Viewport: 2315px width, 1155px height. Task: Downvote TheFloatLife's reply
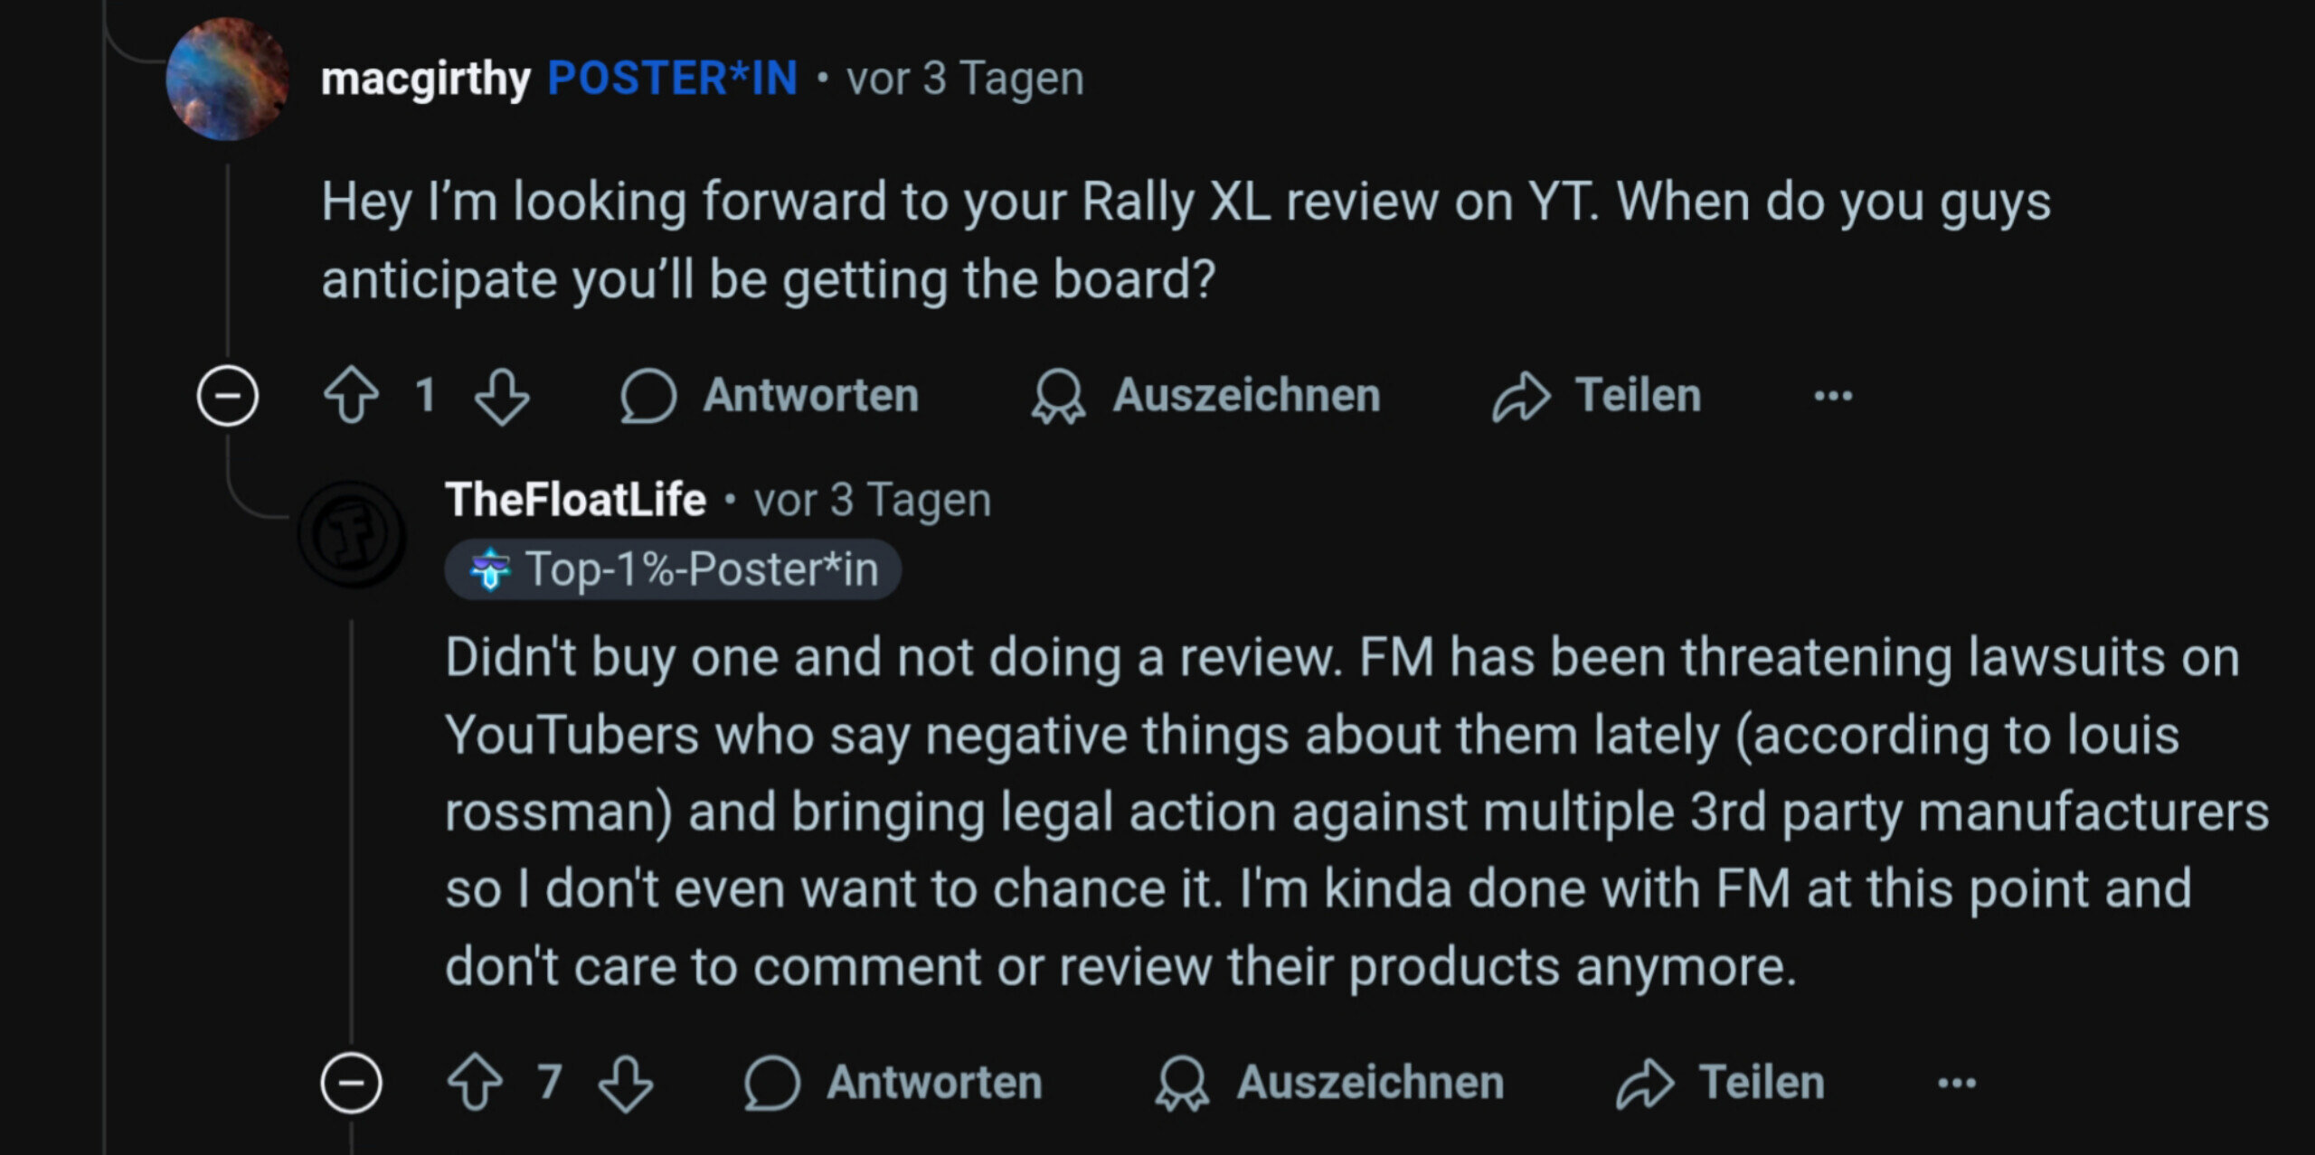click(x=626, y=1083)
